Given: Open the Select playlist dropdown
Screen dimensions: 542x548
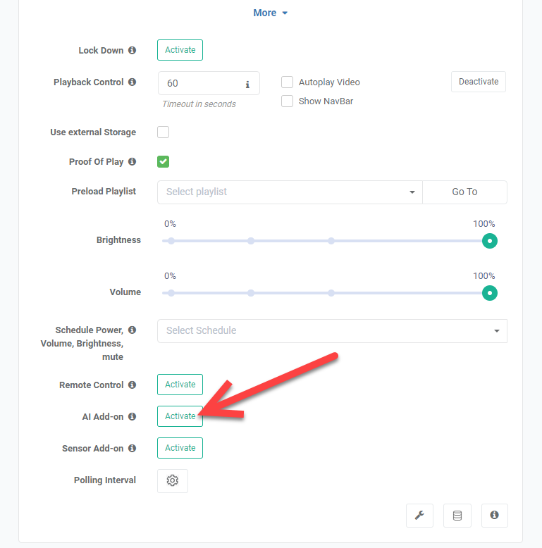Looking at the screenshot, I should point(290,192).
